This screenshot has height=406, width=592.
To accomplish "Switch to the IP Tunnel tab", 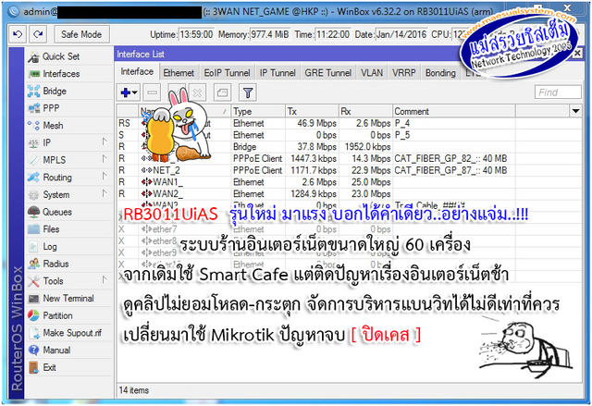I will pos(277,73).
